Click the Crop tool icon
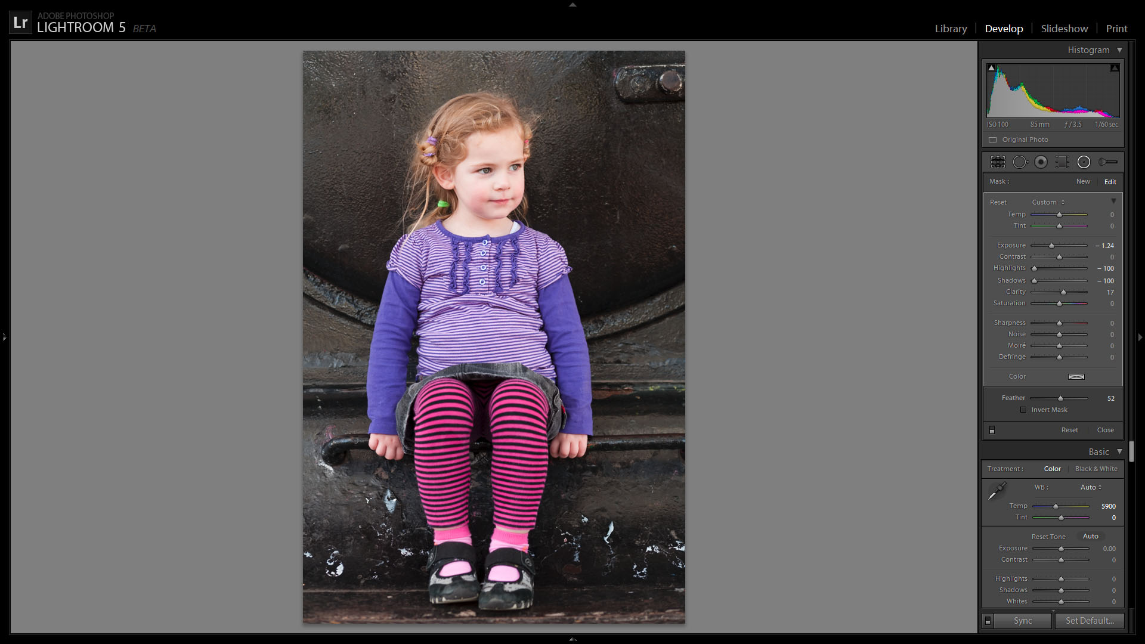The height and width of the screenshot is (644, 1145). click(997, 162)
